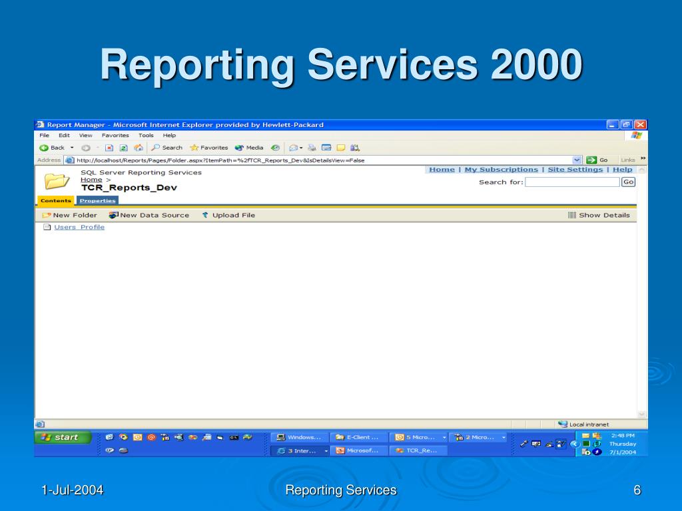This screenshot has width=682, height=511.
Task: Open My Subscriptions link
Action: 501,170
